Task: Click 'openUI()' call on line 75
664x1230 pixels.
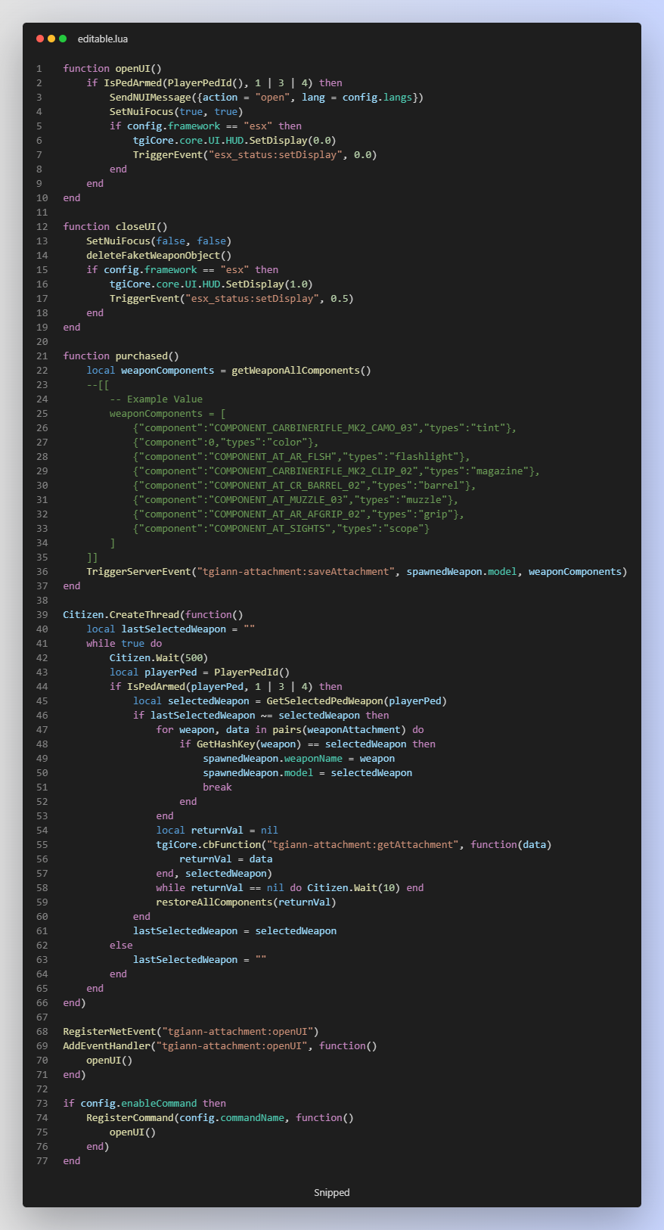Action: tap(133, 1132)
